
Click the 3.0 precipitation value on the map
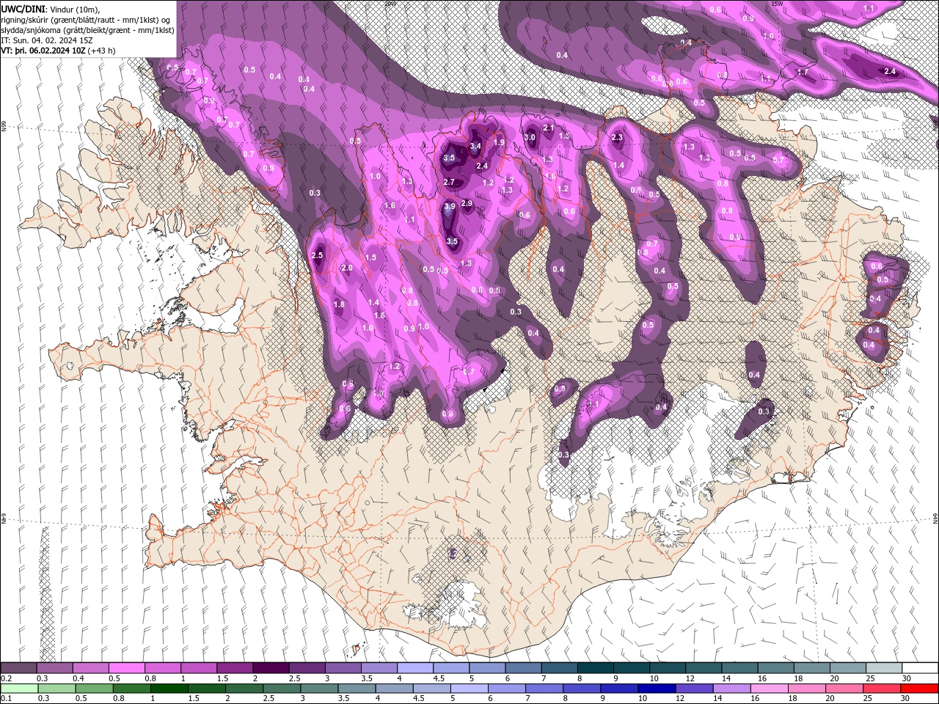coord(530,137)
